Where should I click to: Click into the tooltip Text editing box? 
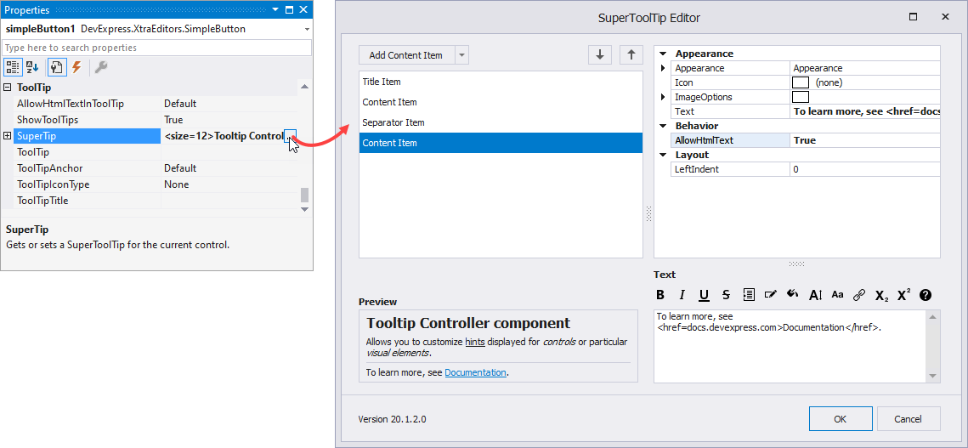click(791, 346)
